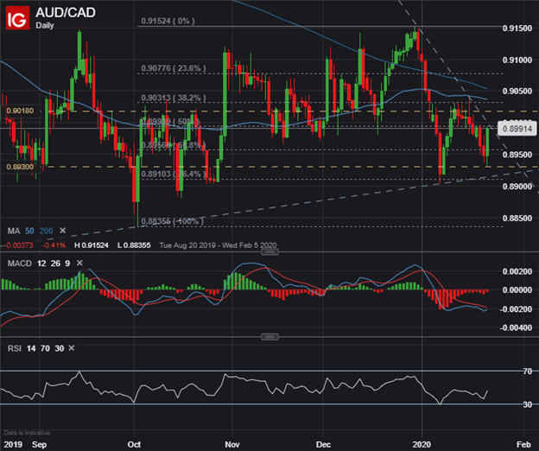
Task: Click the MACD 0.00200 axis label
Action: pos(517,271)
